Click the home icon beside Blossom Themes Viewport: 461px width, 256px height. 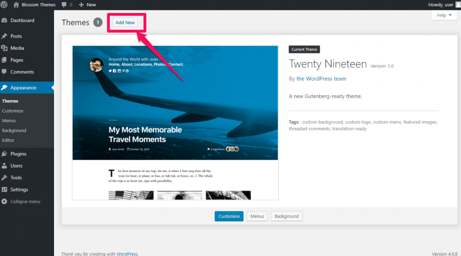tap(16, 4)
